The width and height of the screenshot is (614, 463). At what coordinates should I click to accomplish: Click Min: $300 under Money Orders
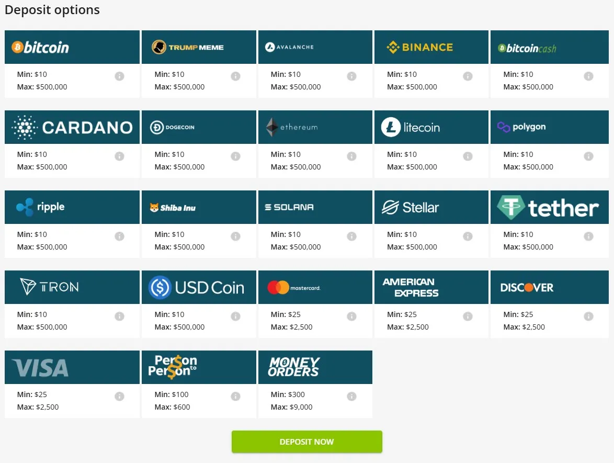(x=288, y=394)
